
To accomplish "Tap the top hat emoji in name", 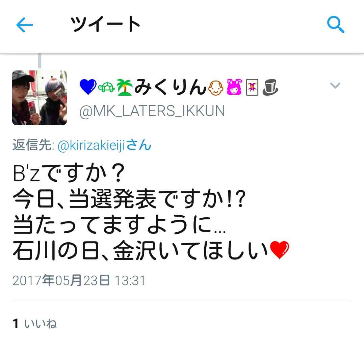I will pos(270,87).
